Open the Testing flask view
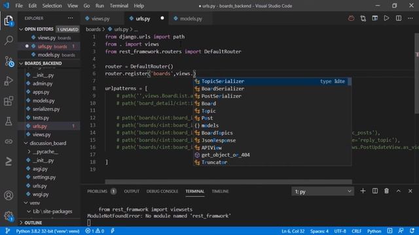This screenshot has width=419, height=235. (x=9, y=121)
